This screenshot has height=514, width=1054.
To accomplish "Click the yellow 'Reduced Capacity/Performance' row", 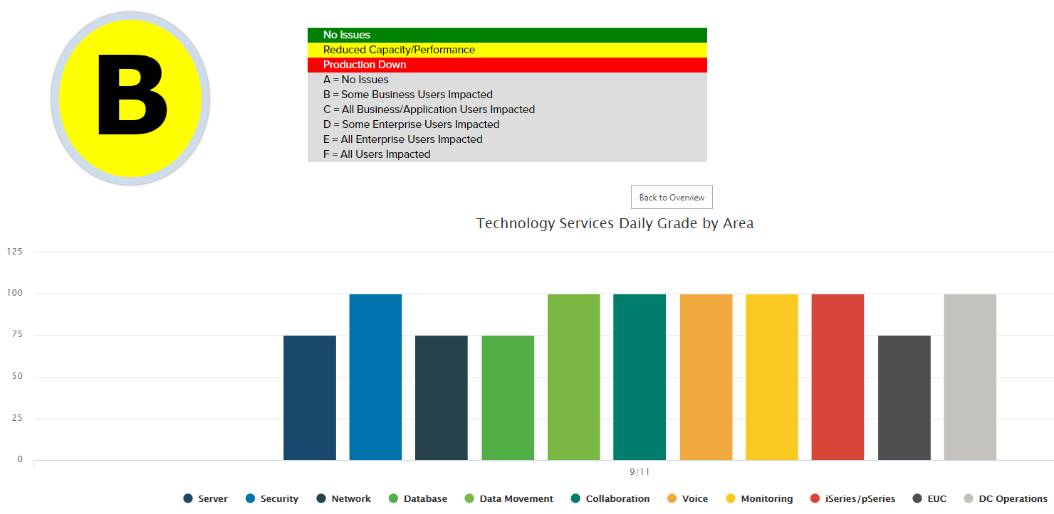I will pyautogui.click(x=507, y=49).
